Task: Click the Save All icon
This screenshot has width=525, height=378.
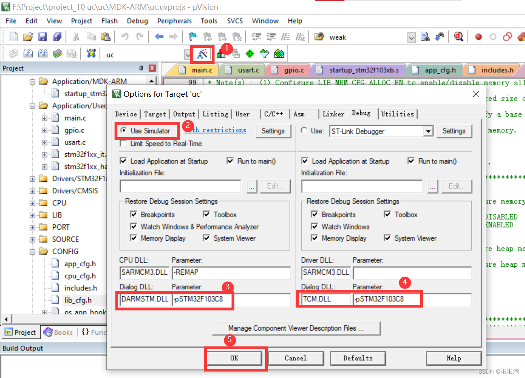Action: pos(57,37)
